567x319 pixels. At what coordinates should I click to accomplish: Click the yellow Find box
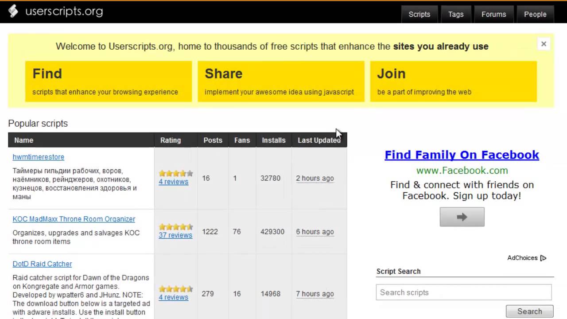click(x=109, y=82)
